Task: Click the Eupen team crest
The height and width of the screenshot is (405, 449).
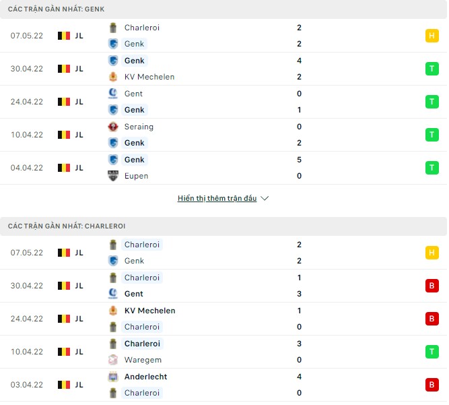Action: [x=113, y=176]
